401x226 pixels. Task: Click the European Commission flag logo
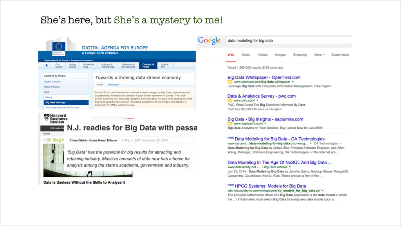[x=59, y=49]
